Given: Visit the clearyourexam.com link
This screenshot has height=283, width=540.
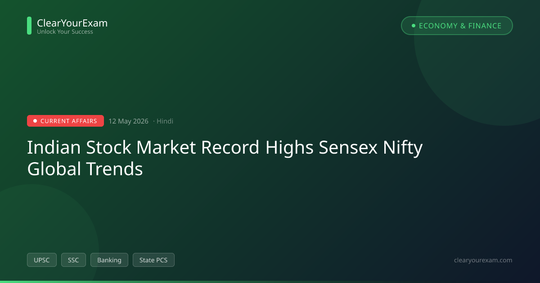Looking at the screenshot, I should [483, 260].
